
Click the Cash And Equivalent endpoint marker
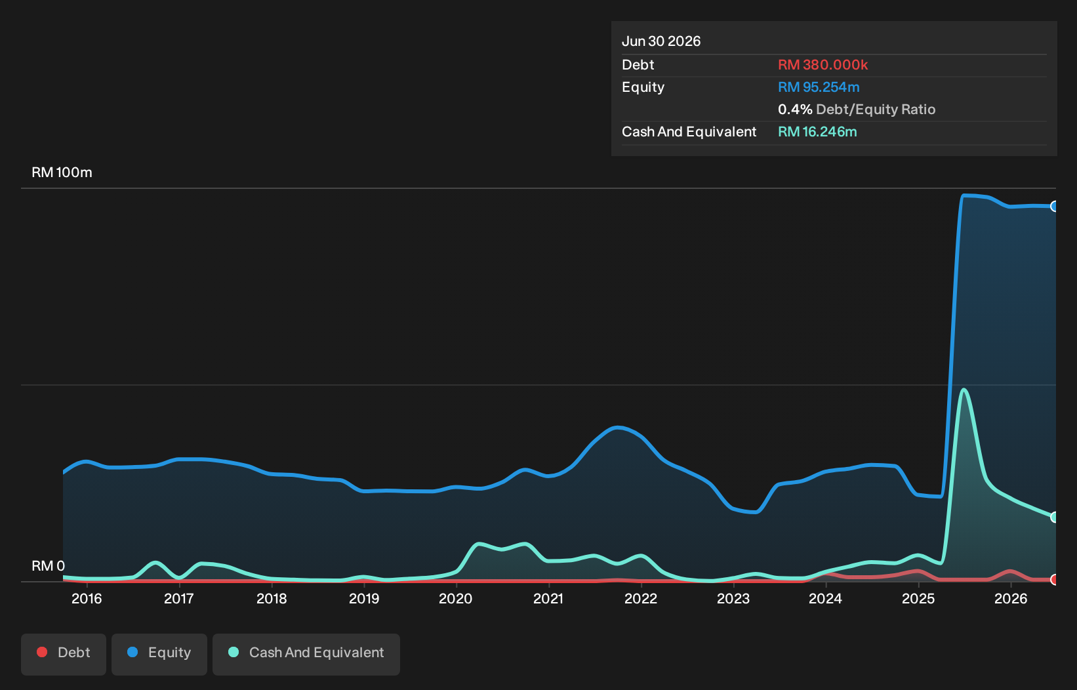click(1055, 517)
